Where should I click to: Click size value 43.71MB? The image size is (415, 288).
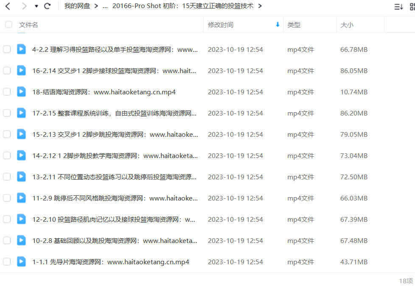pos(354,262)
